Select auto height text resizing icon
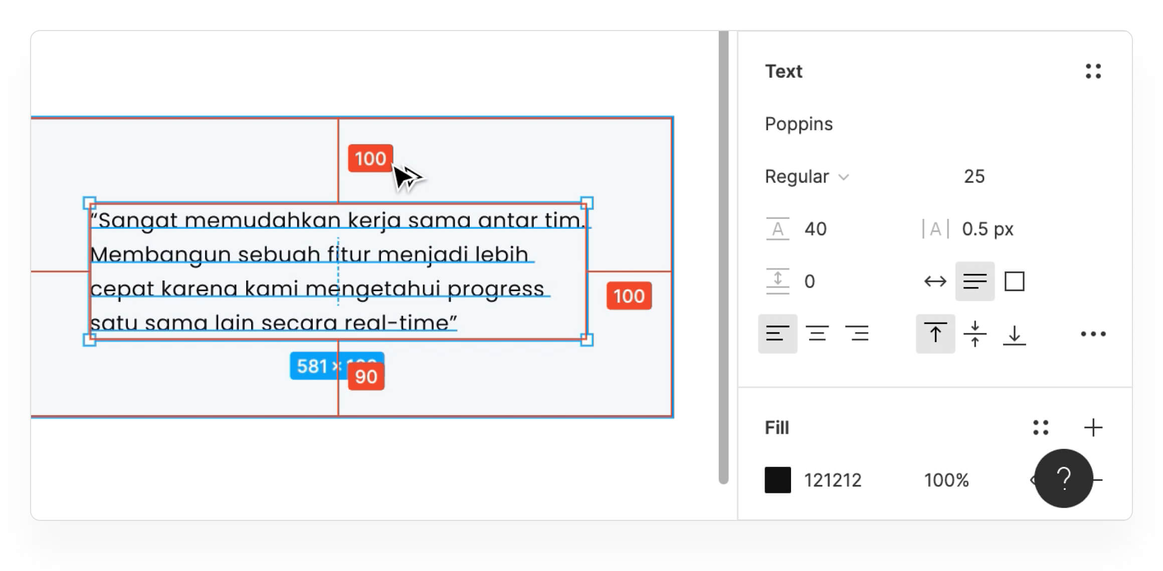The width and height of the screenshot is (1163, 571). [975, 281]
